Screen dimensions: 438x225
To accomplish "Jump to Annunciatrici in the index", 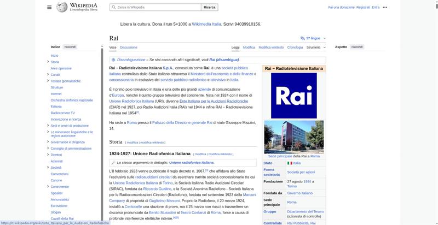I will [x=60, y=200].
